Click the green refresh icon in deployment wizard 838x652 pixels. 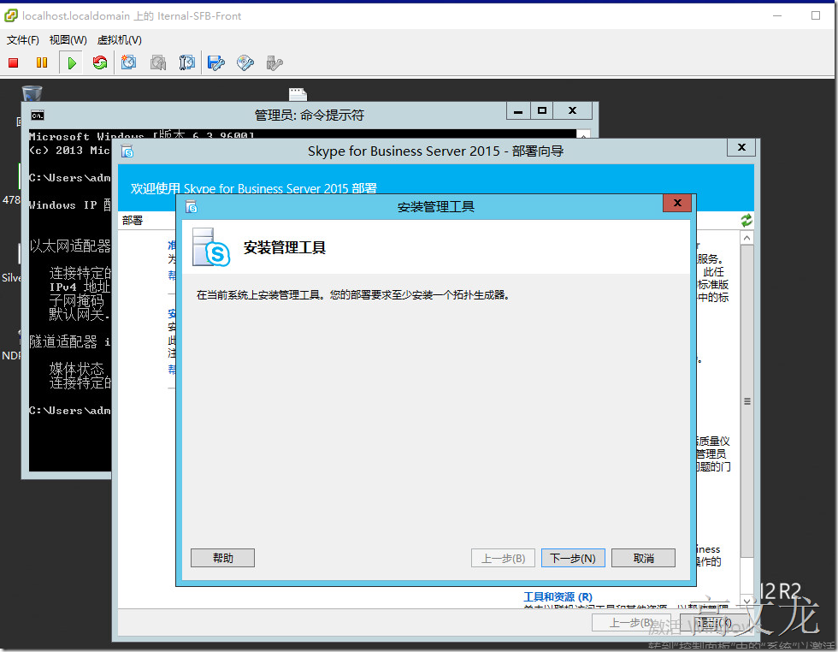click(746, 220)
